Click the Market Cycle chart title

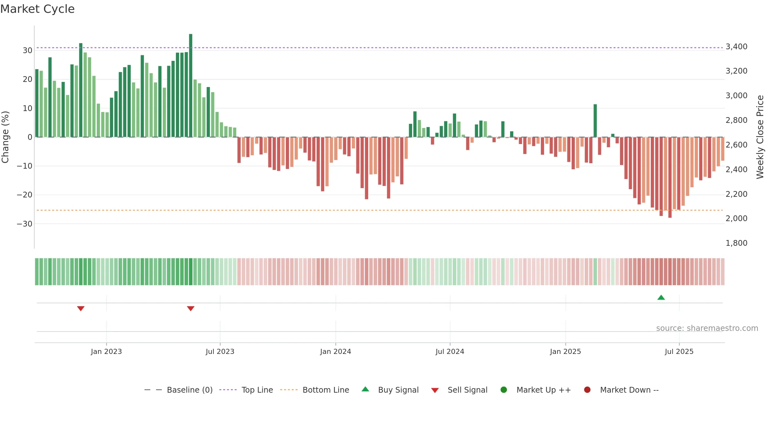(x=37, y=9)
